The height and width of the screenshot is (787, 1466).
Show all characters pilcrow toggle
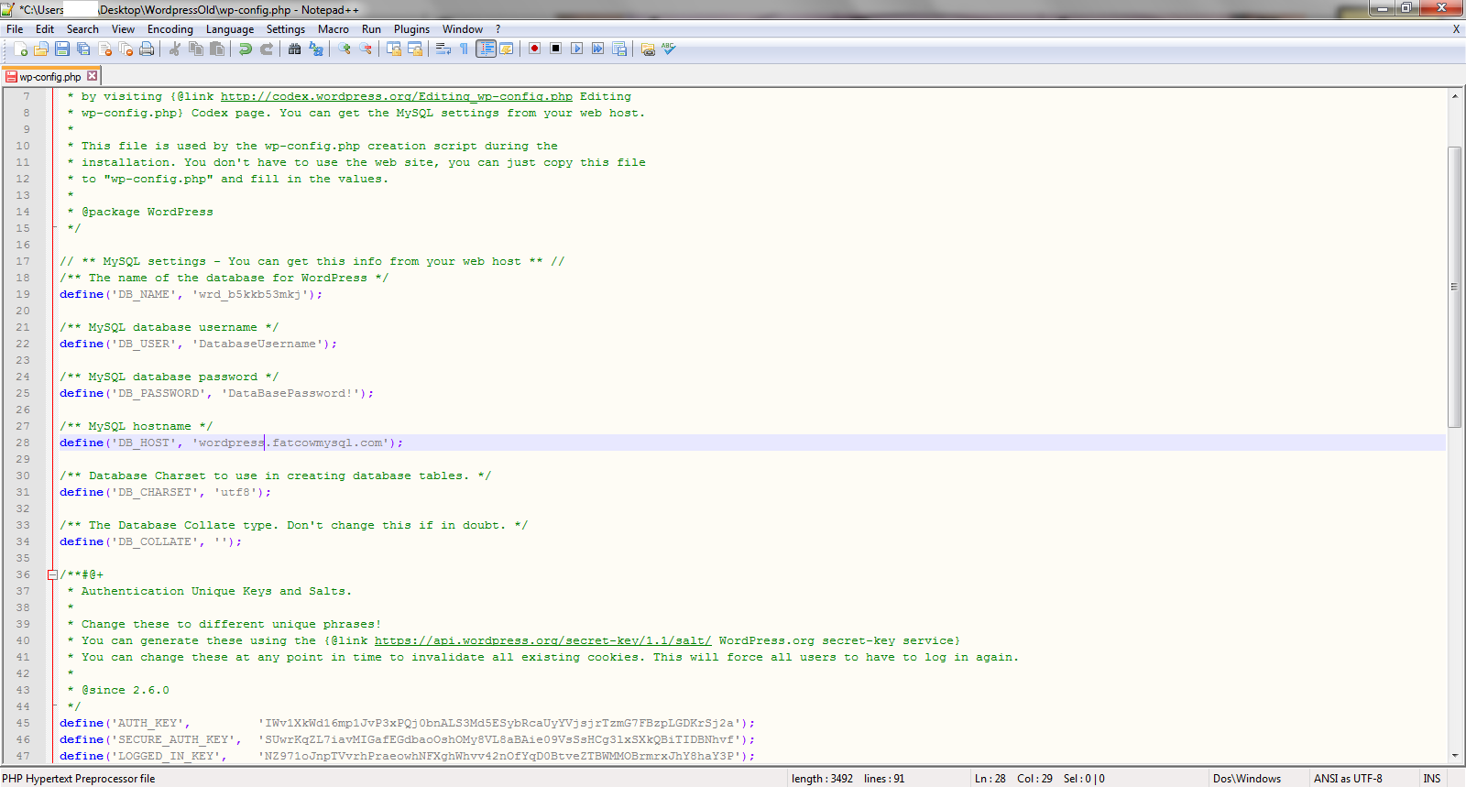click(465, 49)
